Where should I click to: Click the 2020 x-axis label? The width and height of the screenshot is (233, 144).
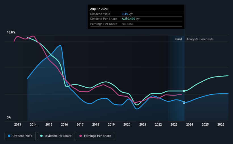(127, 124)
